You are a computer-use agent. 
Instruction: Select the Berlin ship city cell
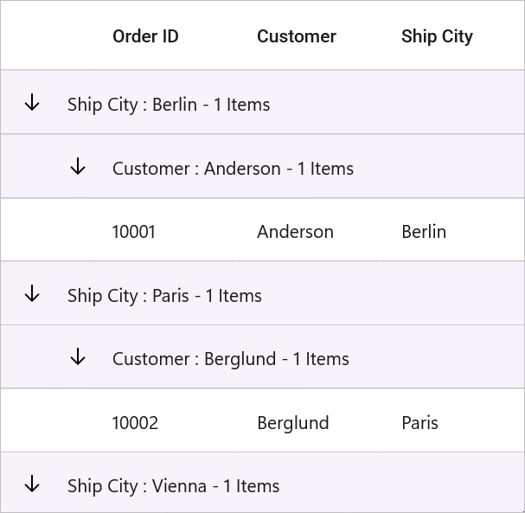[452, 230]
